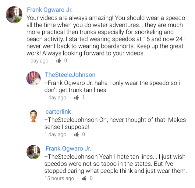The image size is (195, 188).
Task: Like Frank Ogwaro Jr.'s top comment
Action: click(58, 61)
